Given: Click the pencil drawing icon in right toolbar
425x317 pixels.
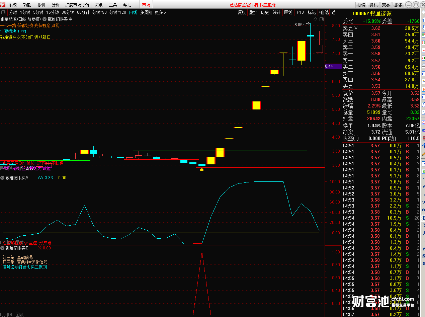Looking at the screenshot, I should [423, 154].
